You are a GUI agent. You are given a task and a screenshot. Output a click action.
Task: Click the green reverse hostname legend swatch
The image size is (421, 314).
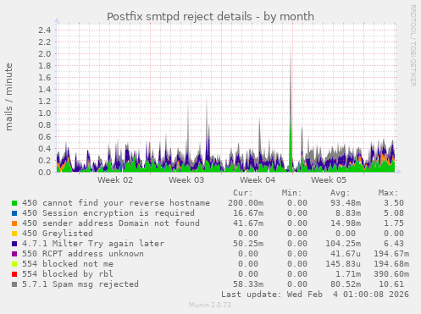(14, 203)
